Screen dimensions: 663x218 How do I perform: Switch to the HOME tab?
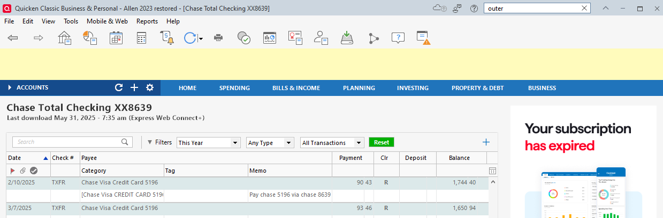pyautogui.click(x=187, y=88)
